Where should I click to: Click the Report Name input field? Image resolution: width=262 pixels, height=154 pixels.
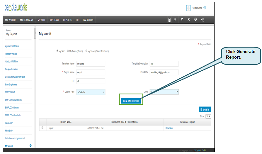pyautogui.click(x=91, y=72)
